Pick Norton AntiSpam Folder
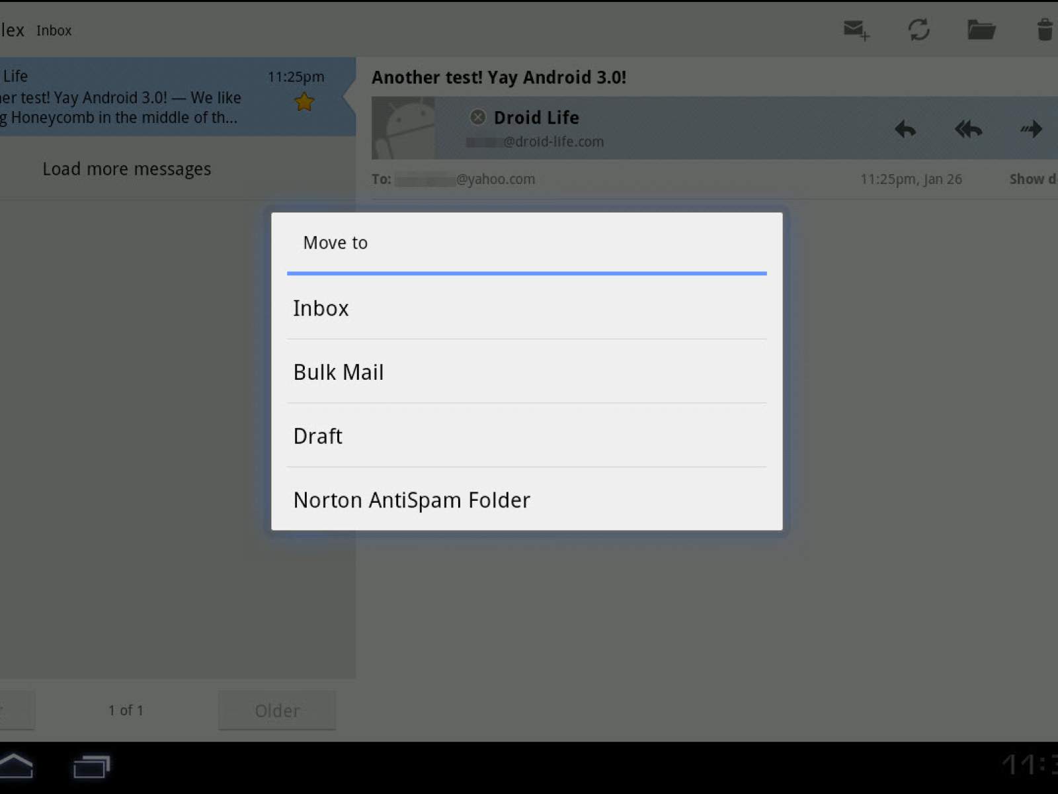The height and width of the screenshot is (794, 1058). pos(526,500)
